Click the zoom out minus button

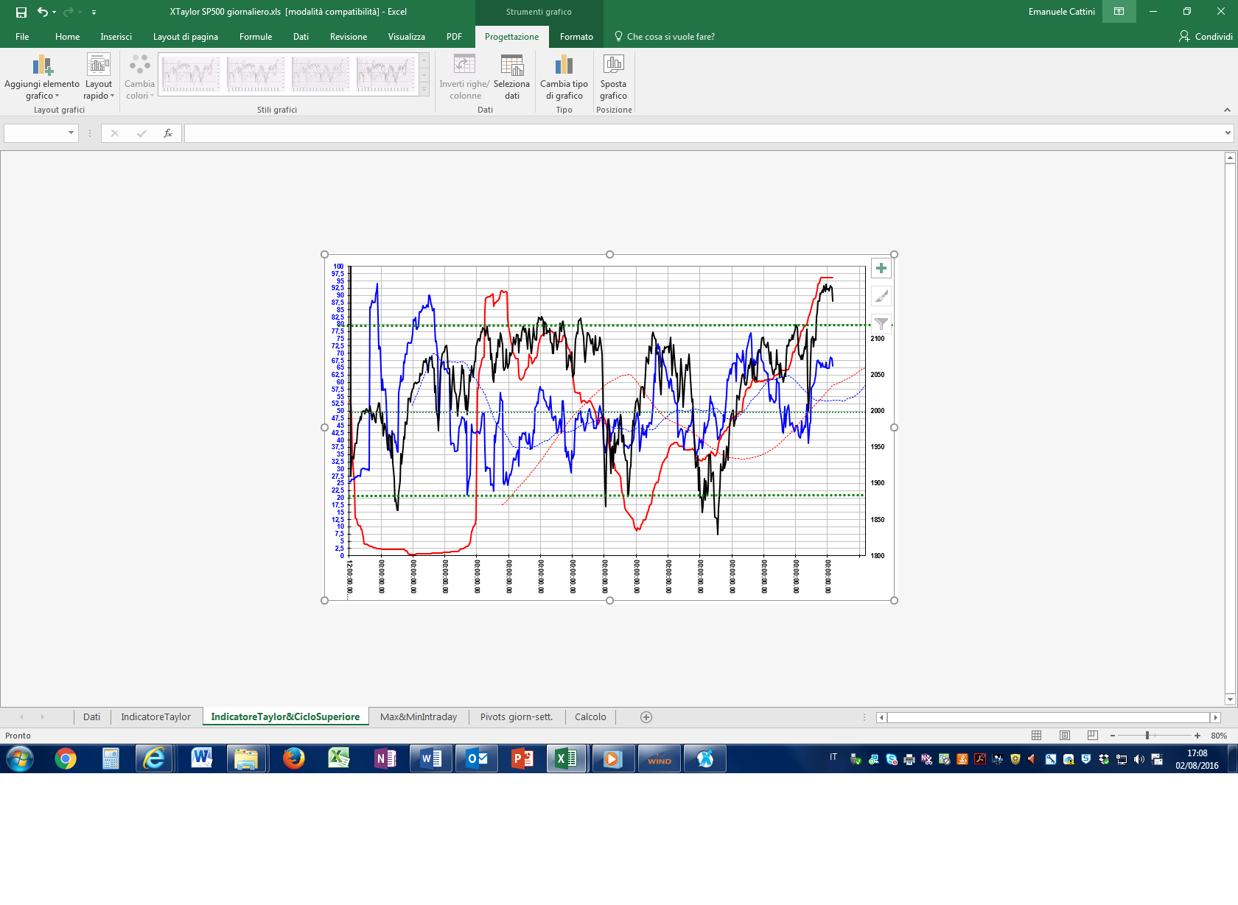(1112, 736)
